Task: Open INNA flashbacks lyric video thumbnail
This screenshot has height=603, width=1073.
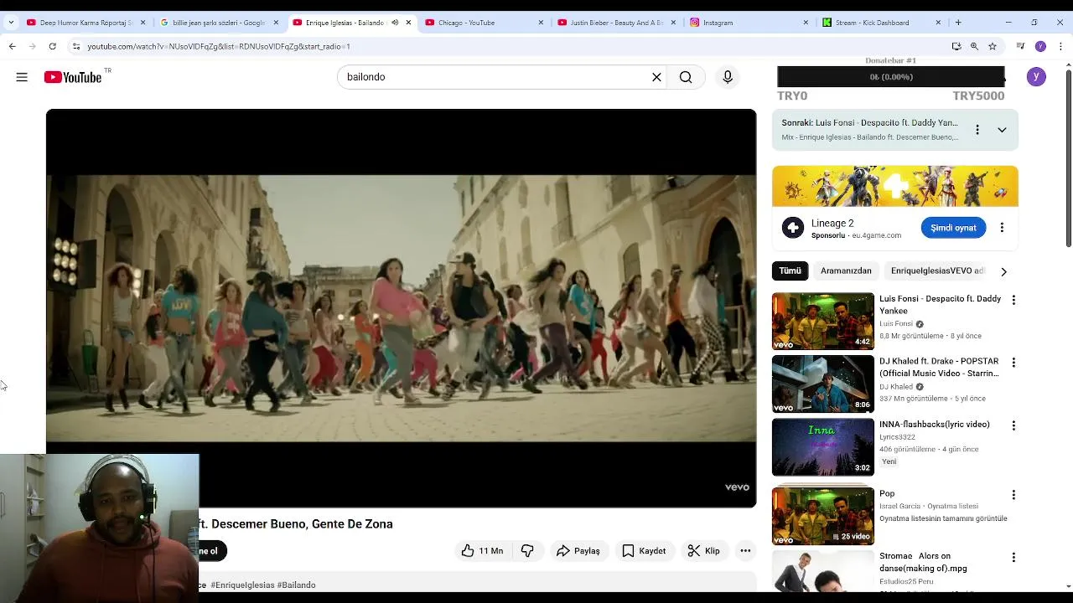Action: click(822, 446)
